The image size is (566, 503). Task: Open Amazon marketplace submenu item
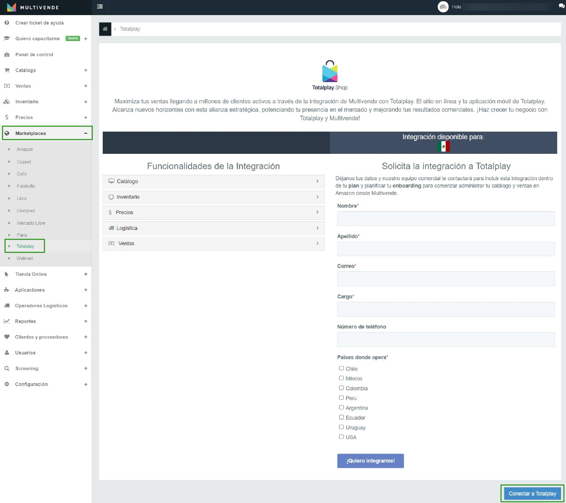25,149
